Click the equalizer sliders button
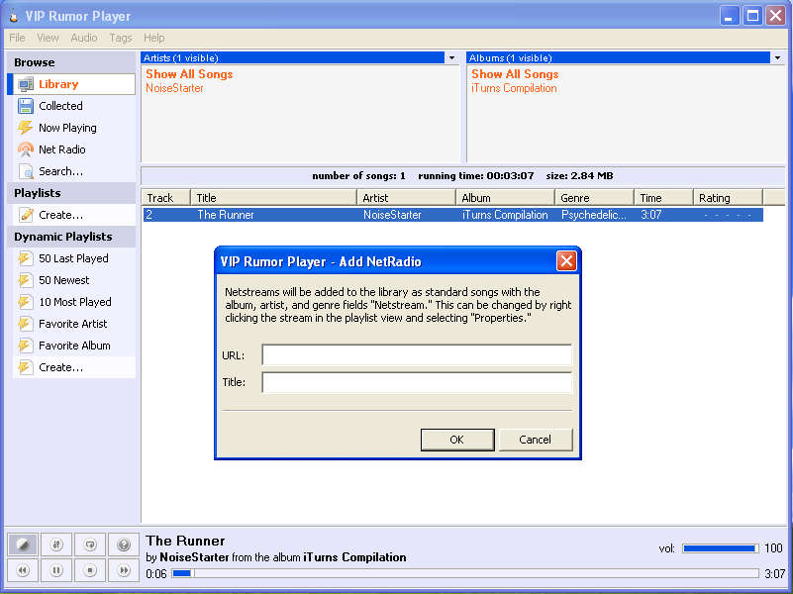This screenshot has height=594, width=793. coord(56,544)
